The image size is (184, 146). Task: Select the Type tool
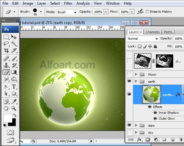[x=14, y=87]
